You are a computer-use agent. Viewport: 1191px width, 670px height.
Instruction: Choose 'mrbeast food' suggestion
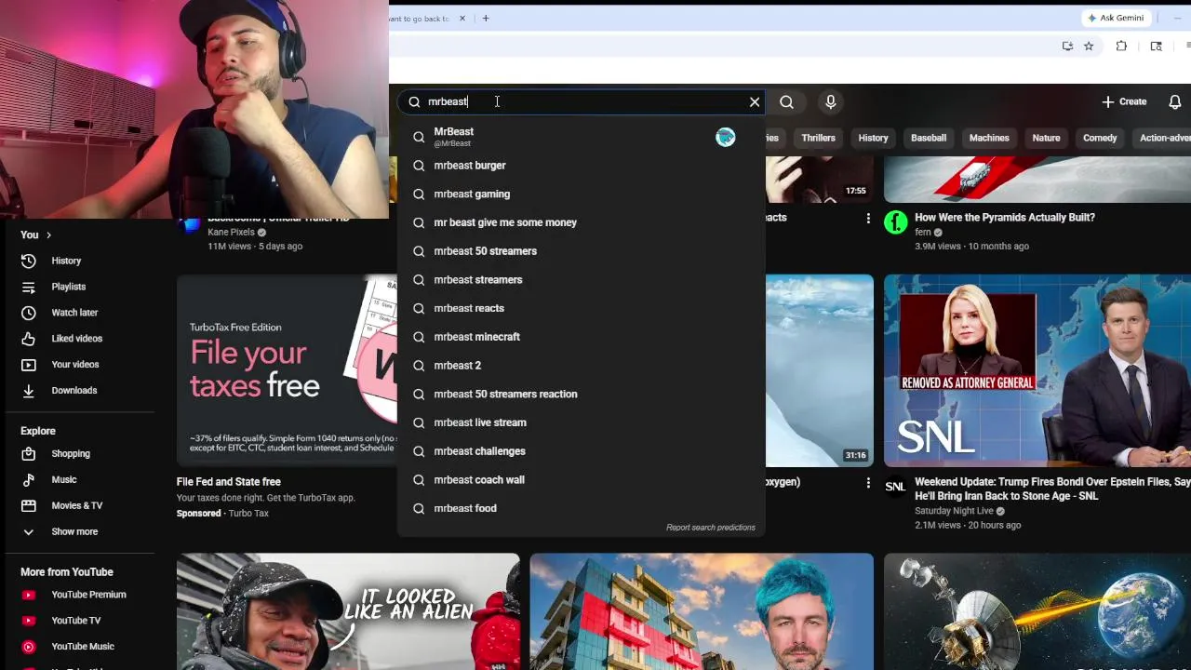(582, 508)
